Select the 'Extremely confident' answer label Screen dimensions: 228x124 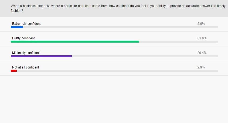tap(26, 24)
